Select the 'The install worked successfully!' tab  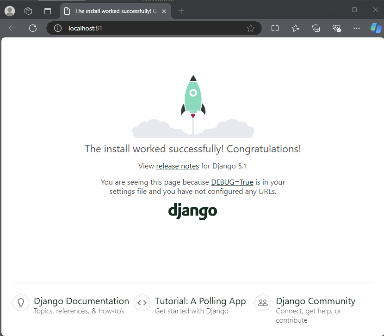[116, 11]
